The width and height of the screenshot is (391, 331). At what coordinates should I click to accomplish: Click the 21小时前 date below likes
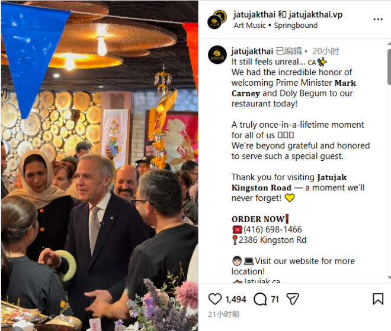pos(224,314)
